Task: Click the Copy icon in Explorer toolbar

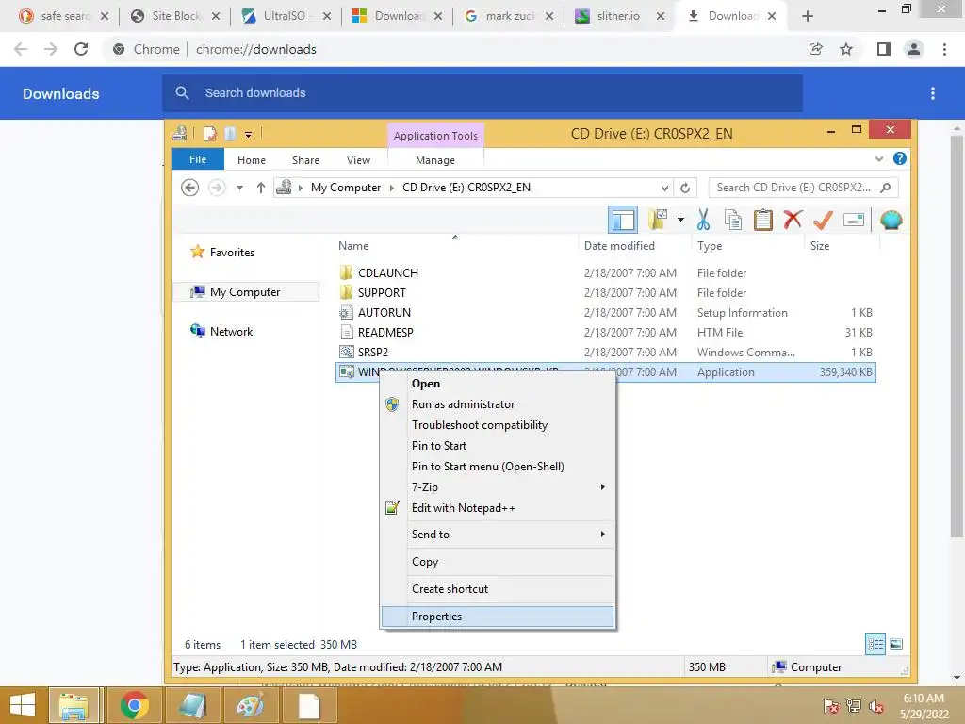Action: [733, 220]
